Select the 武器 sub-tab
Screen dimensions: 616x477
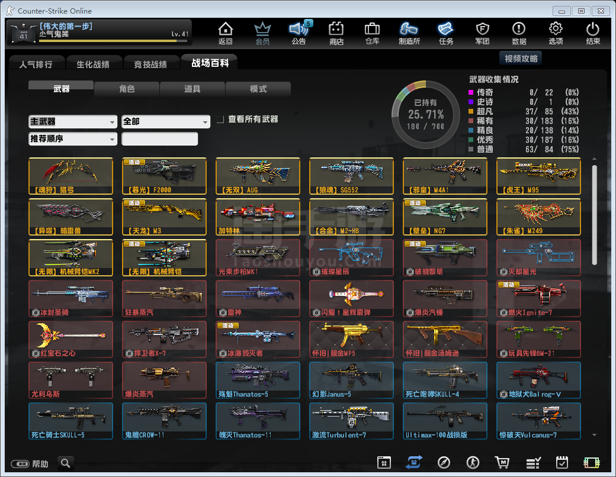point(61,89)
